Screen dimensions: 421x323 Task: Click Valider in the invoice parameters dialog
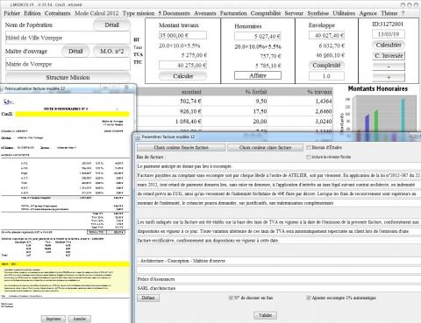[266, 315]
